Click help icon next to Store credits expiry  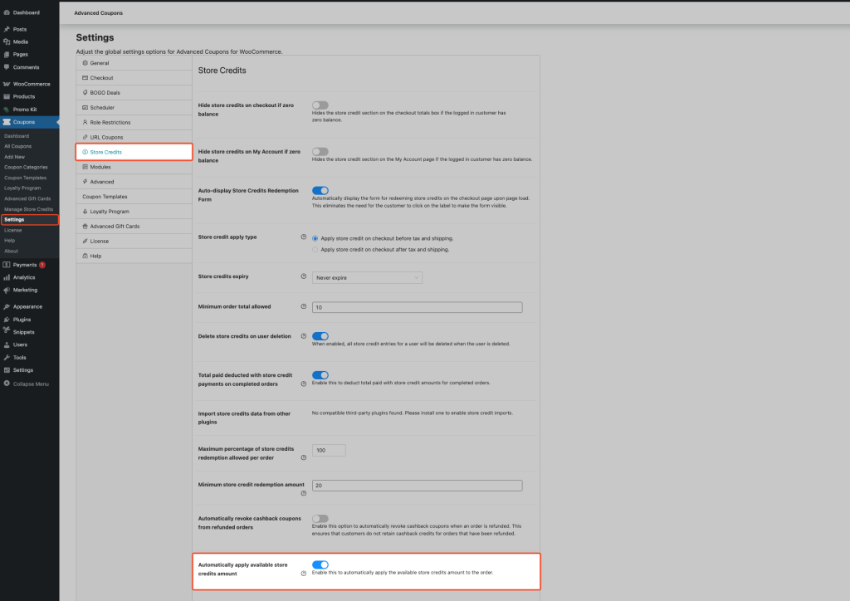tap(304, 276)
